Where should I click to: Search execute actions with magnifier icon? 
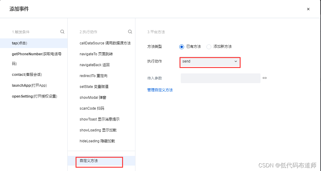point(130,32)
